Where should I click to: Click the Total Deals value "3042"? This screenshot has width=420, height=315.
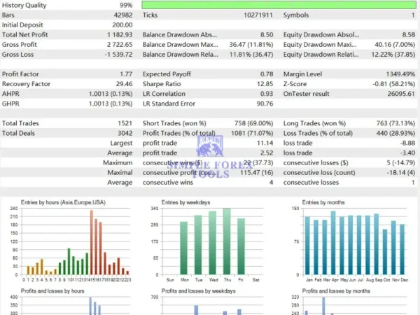[125, 133]
